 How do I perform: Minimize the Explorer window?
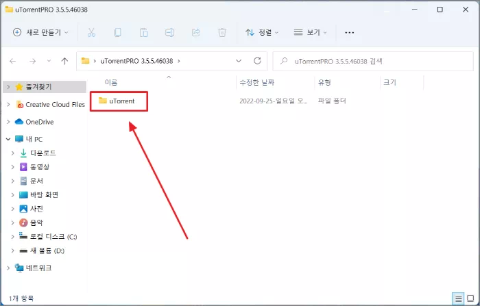pyautogui.click(x=415, y=10)
